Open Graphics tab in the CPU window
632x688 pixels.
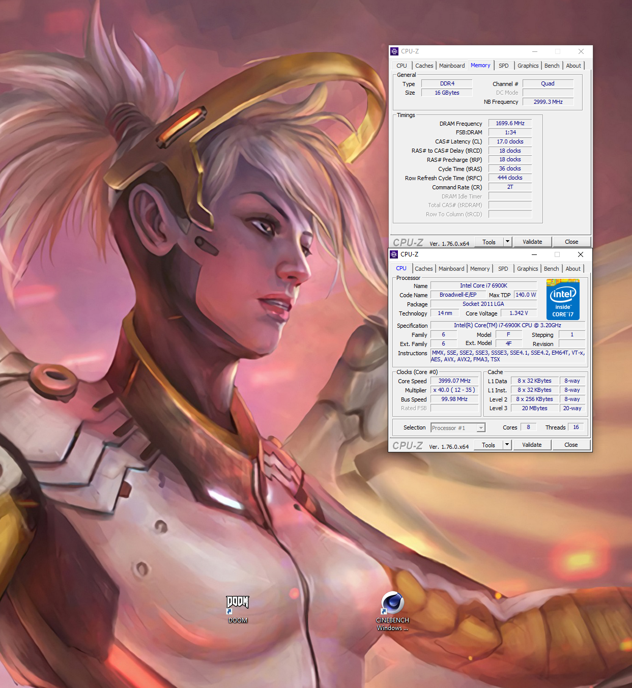point(528,269)
